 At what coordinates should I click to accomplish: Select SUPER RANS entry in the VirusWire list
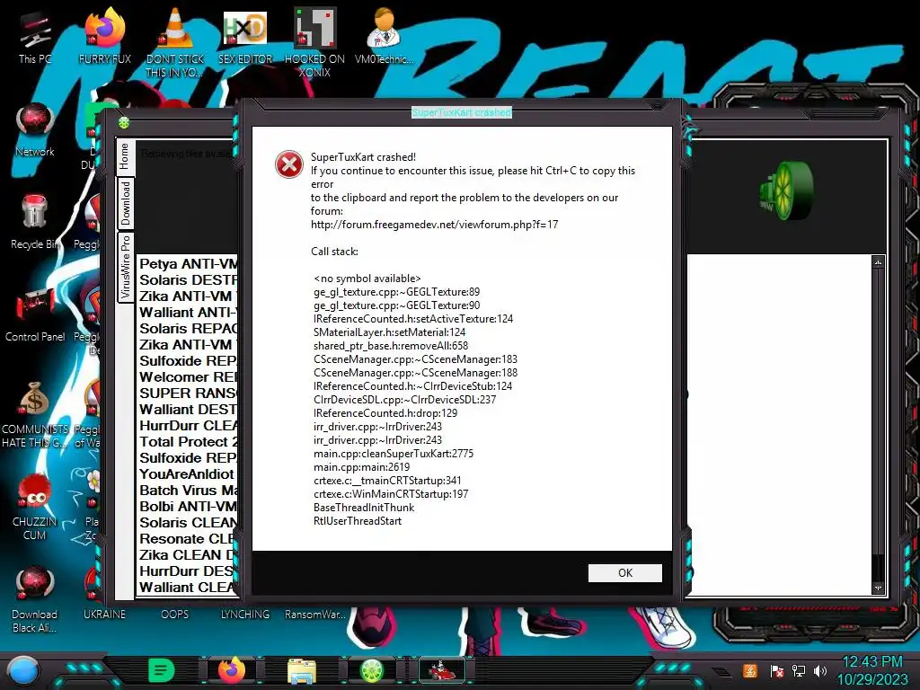188,394
